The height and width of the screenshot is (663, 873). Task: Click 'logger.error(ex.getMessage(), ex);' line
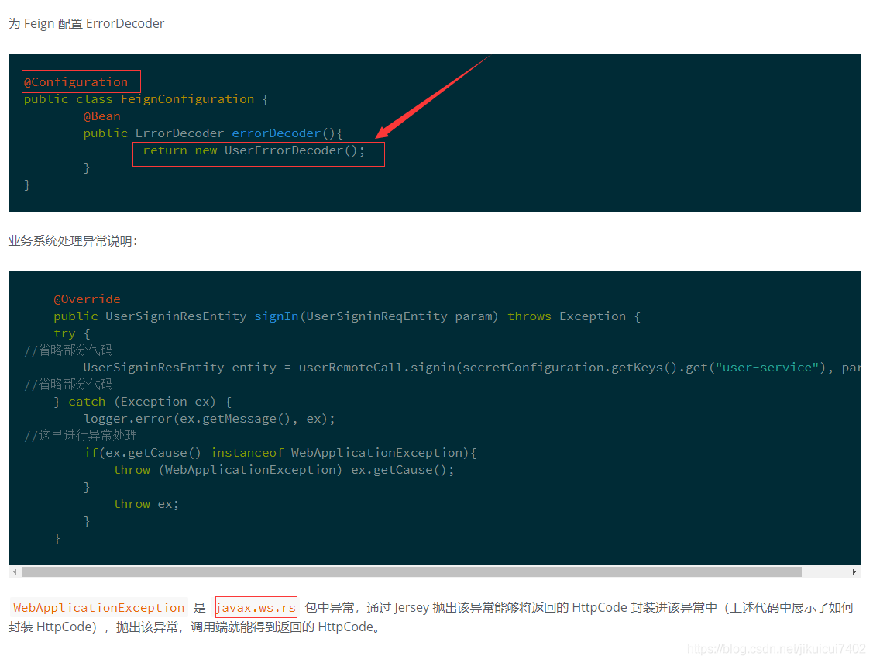209,419
